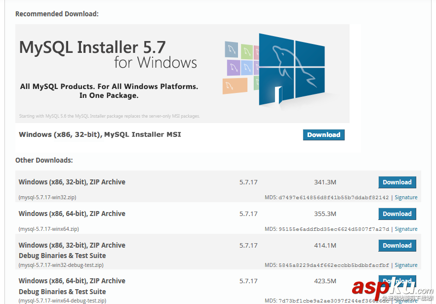436x304 pixels.
Task: Download the 64-bit ZIP Archive
Action: point(397,214)
